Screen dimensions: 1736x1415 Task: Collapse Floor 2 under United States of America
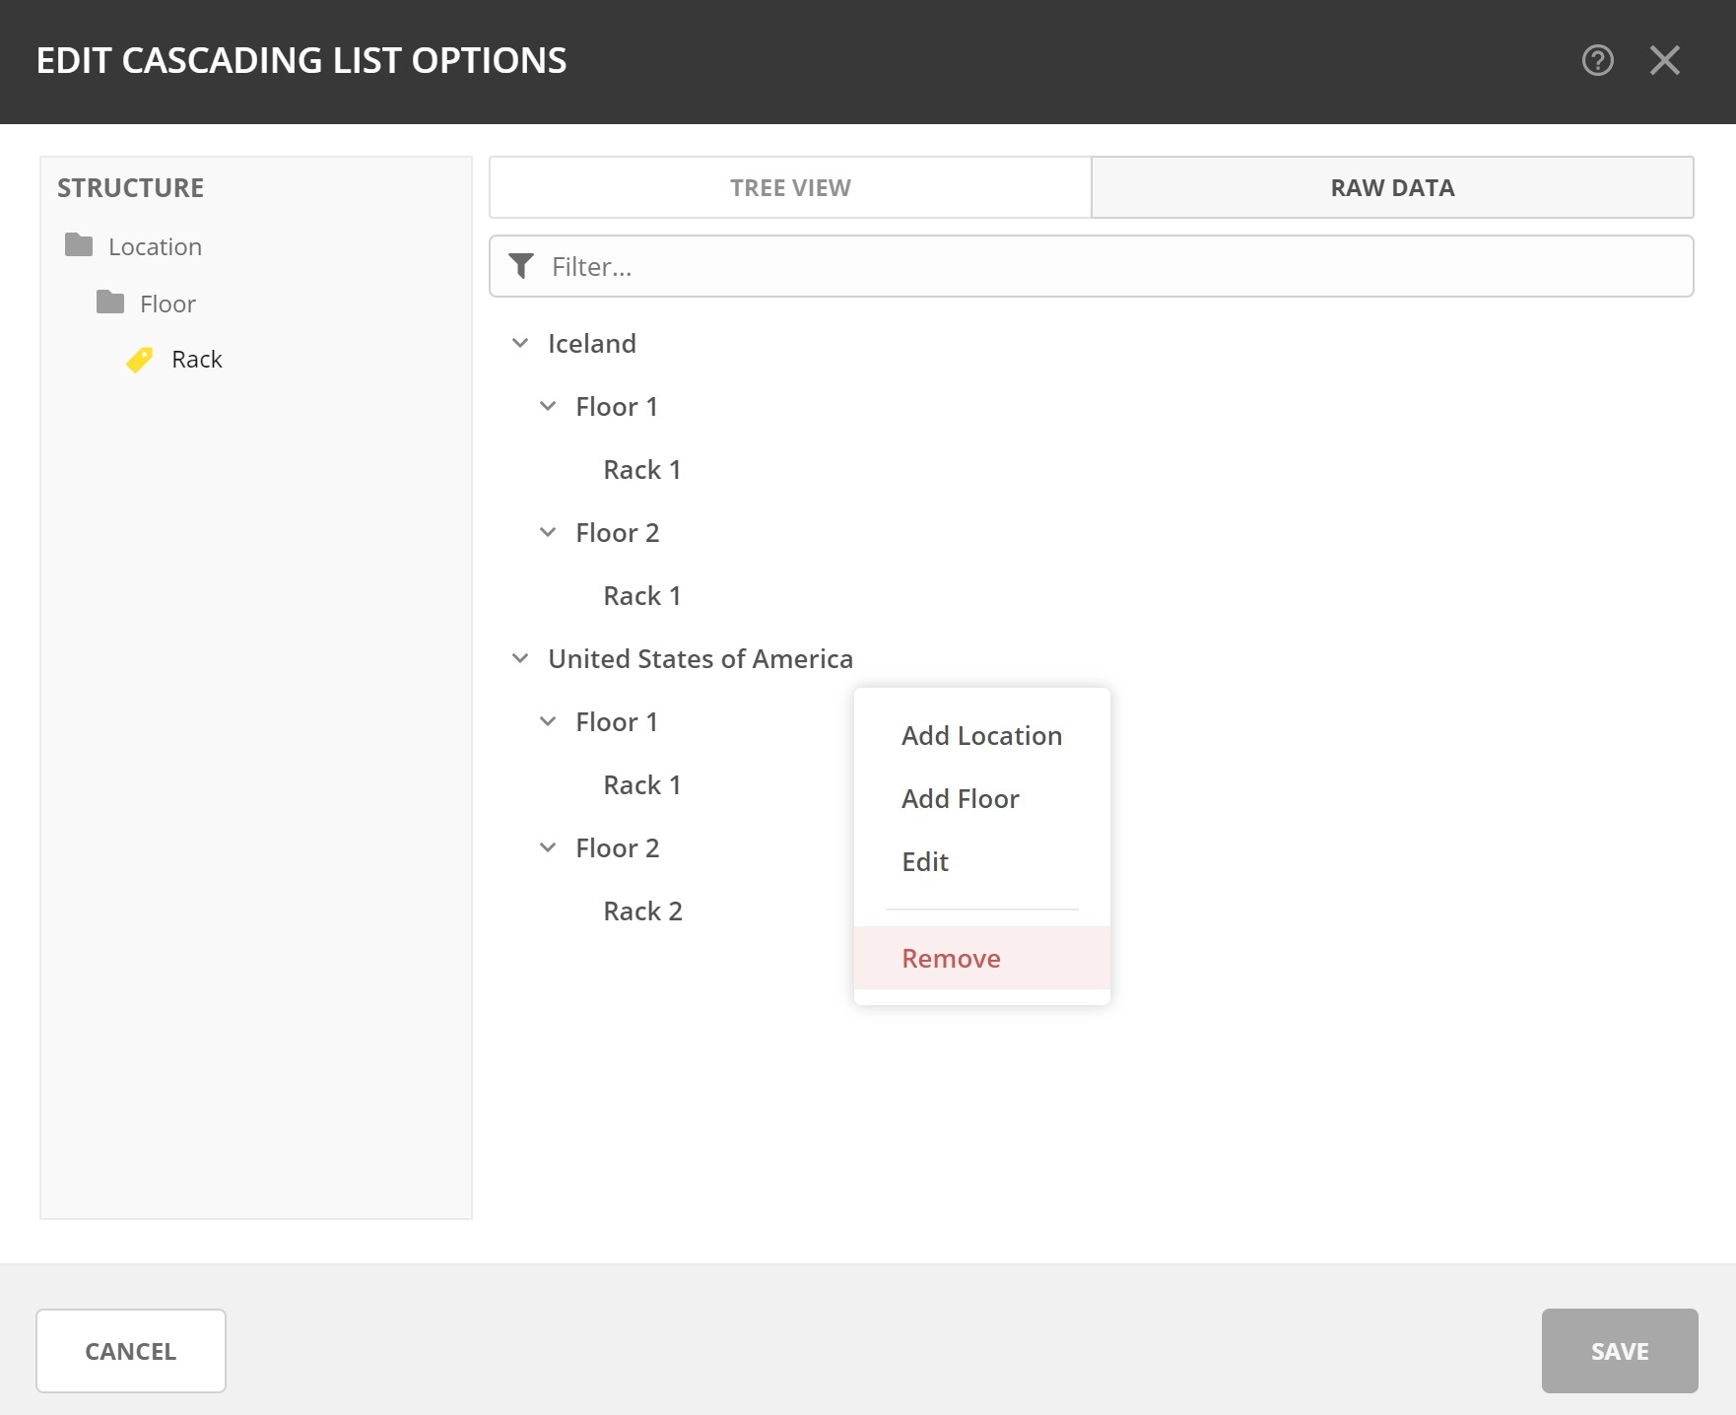548,848
